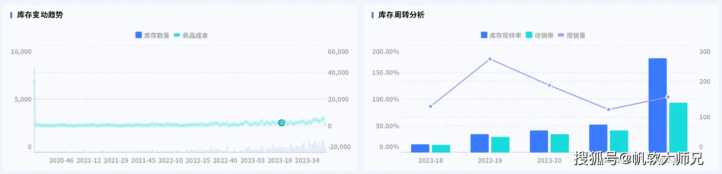
Task: Click the 2023-03 axis label
Action: pyautogui.click(x=252, y=160)
